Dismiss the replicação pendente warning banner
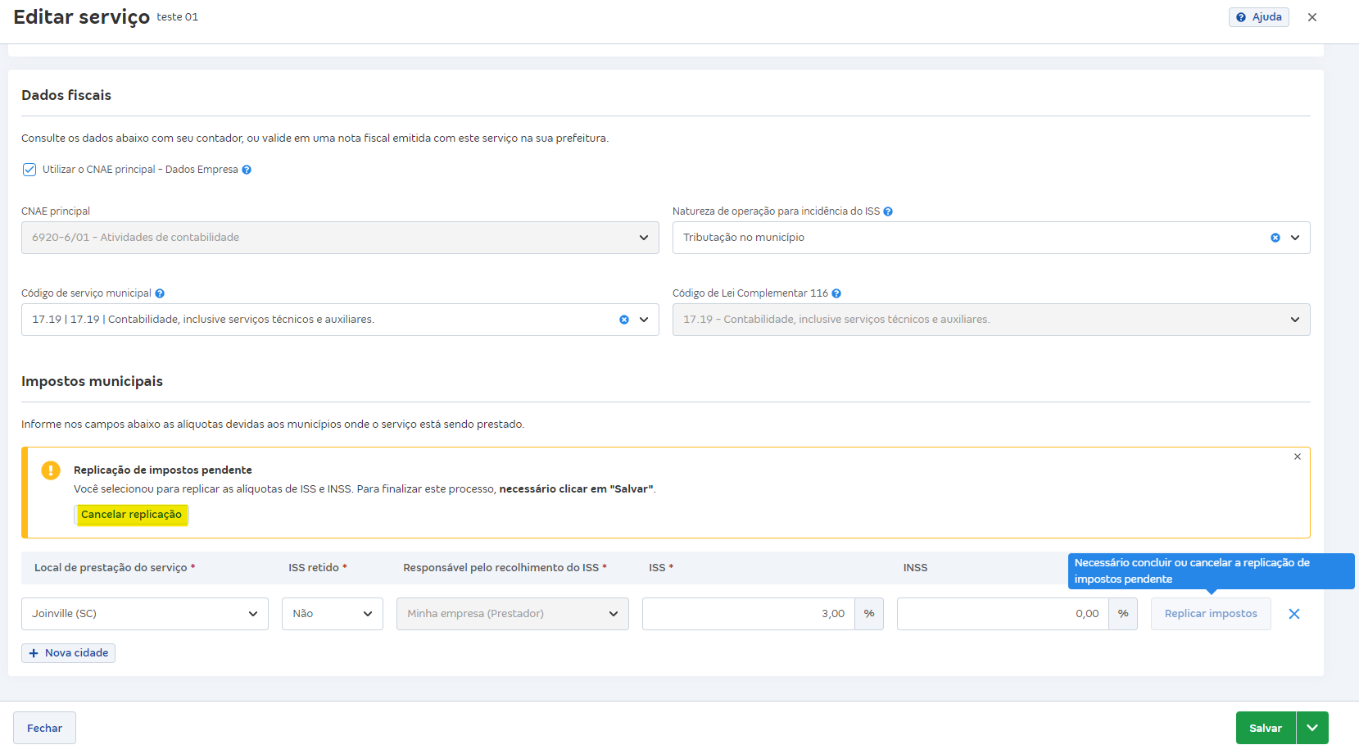 point(1297,457)
